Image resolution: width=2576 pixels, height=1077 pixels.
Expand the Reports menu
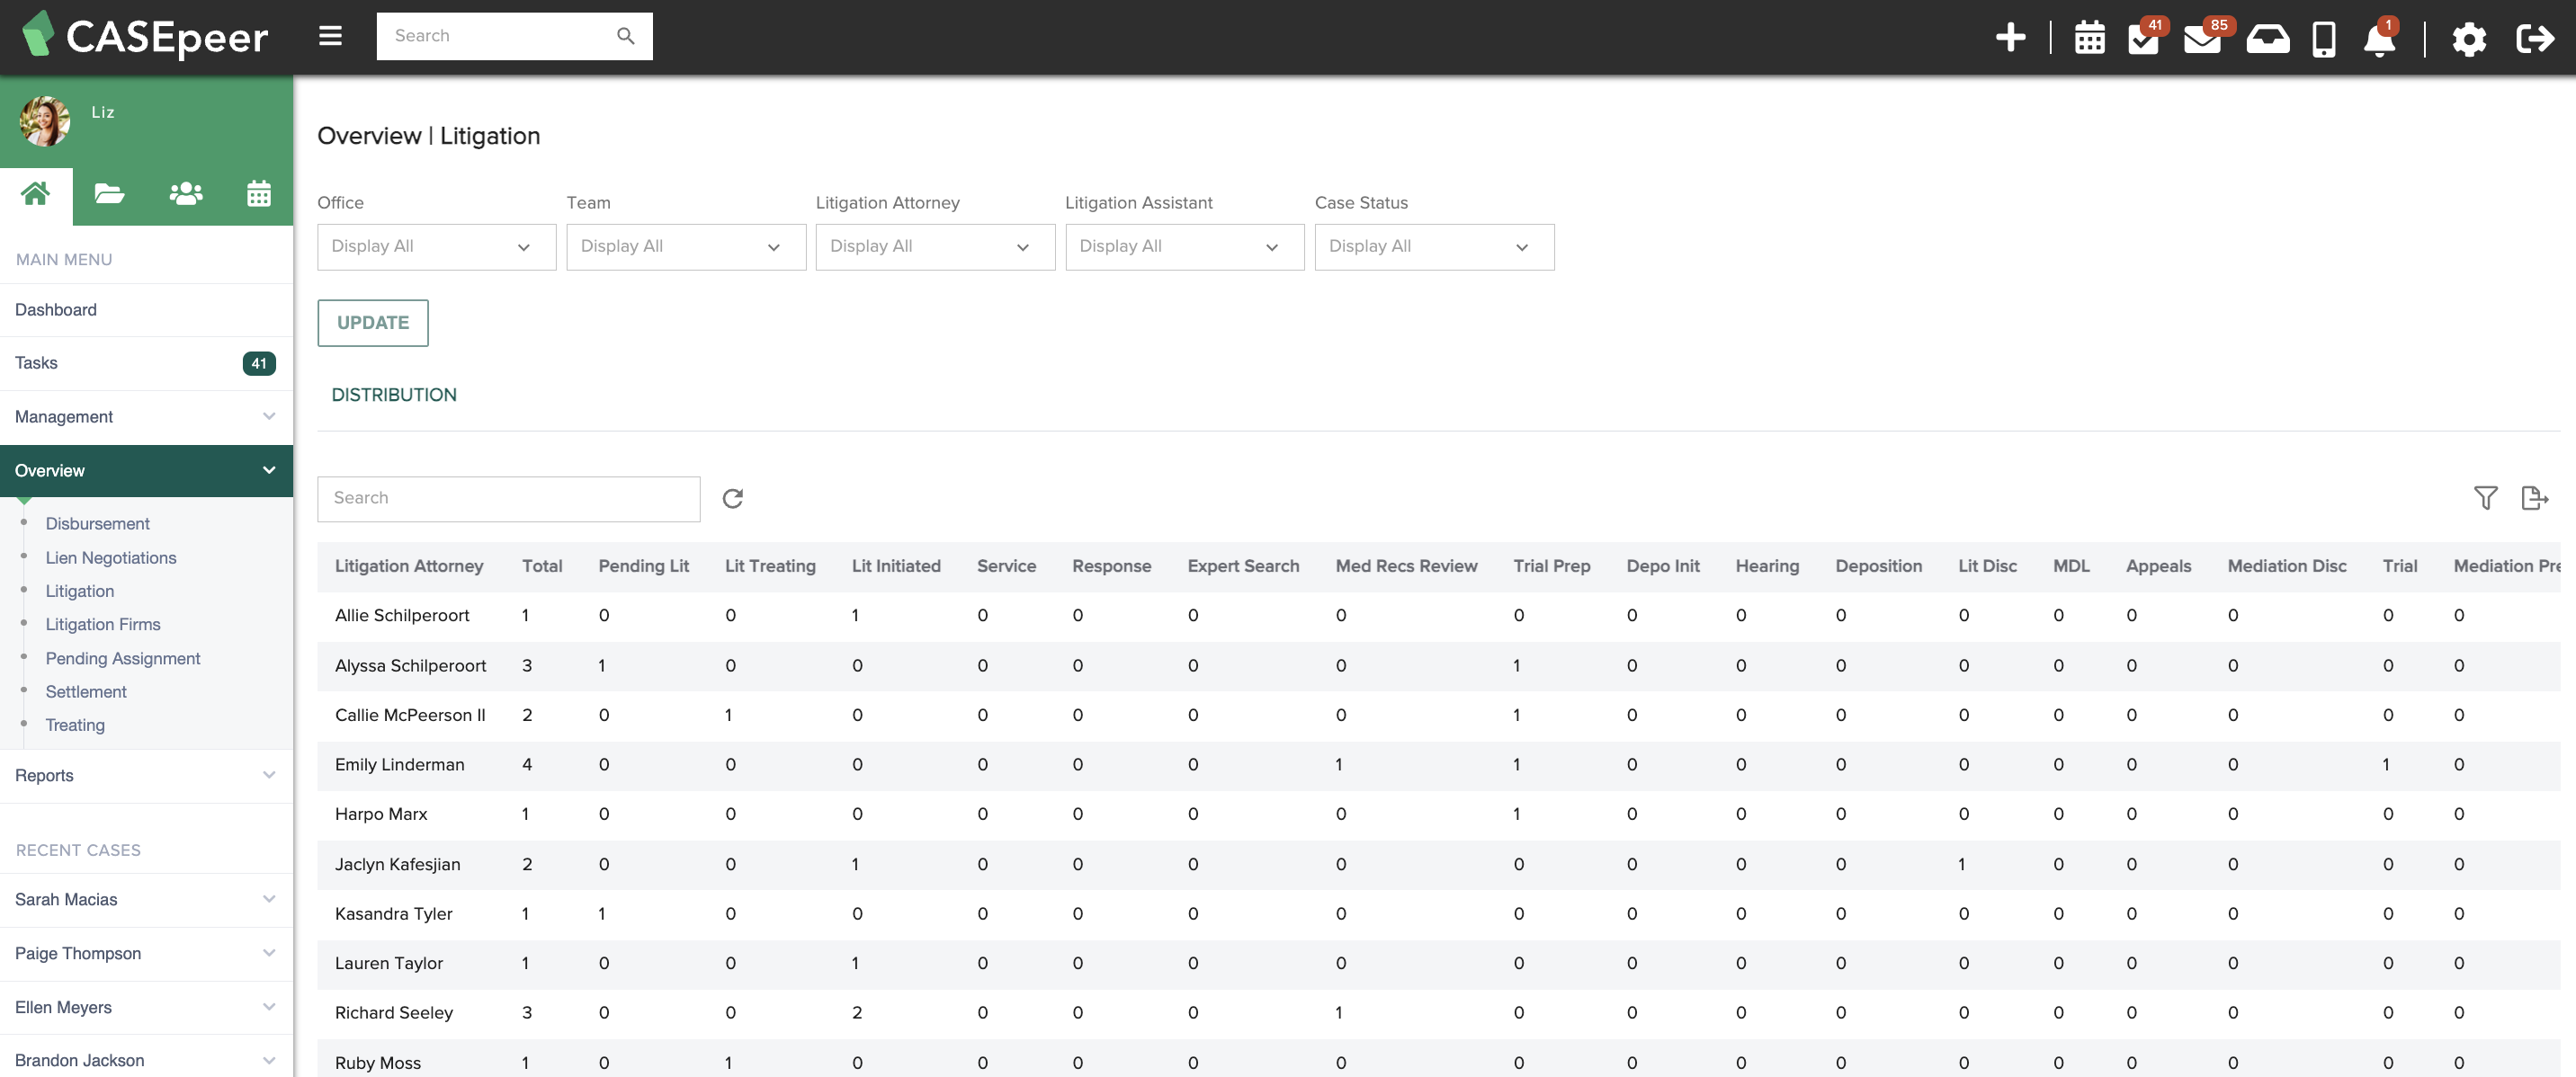(146, 775)
